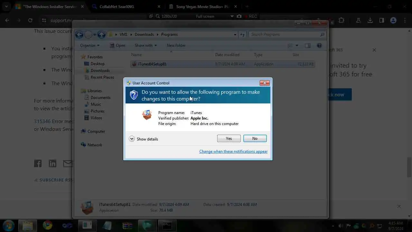Open Chrome from the taskbar
The height and width of the screenshot is (232, 412).
48,225
